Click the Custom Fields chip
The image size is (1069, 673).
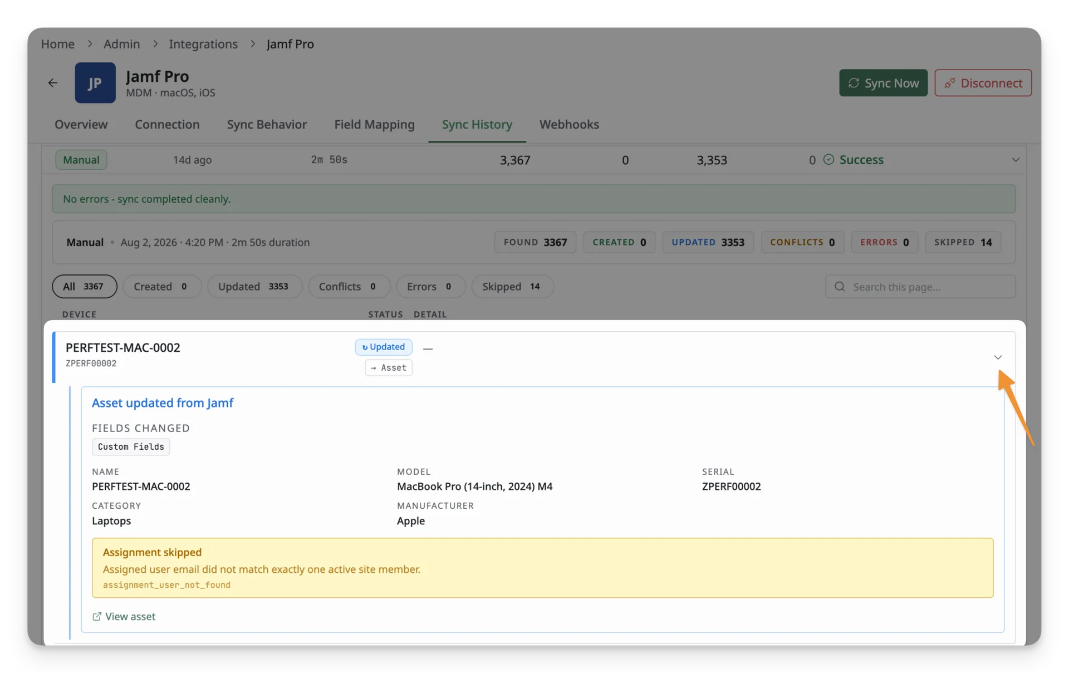(x=131, y=446)
